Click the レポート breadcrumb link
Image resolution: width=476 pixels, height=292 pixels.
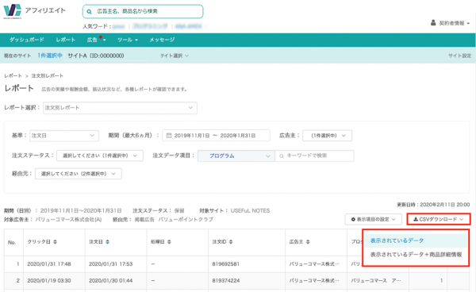coord(13,75)
